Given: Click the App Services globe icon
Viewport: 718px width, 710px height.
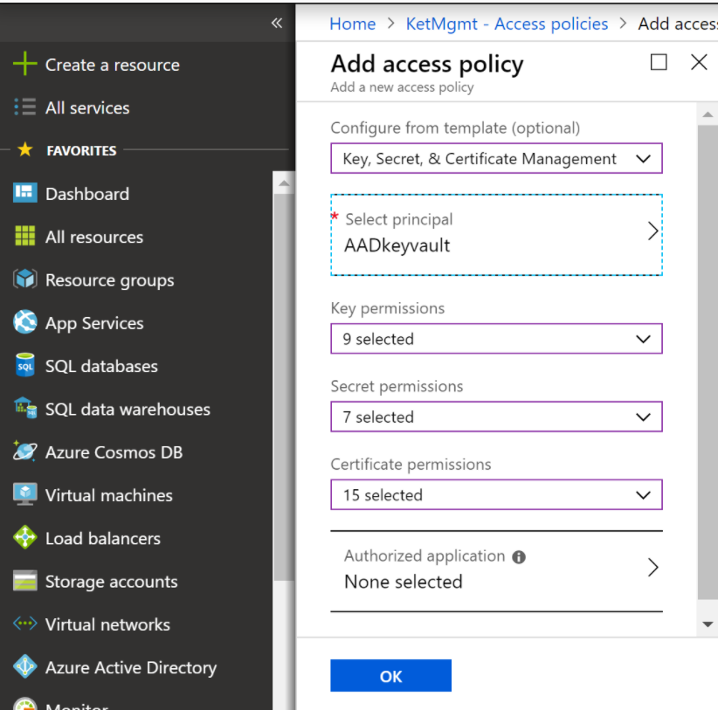Looking at the screenshot, I should [x=25, y=321].
